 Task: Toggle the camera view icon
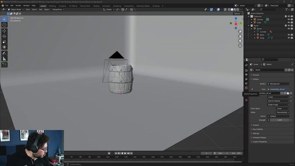[x=240, y=41]
